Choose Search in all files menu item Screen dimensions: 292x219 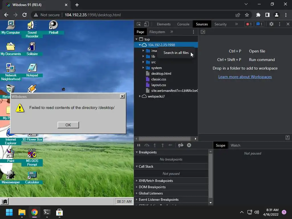[176, 53]
